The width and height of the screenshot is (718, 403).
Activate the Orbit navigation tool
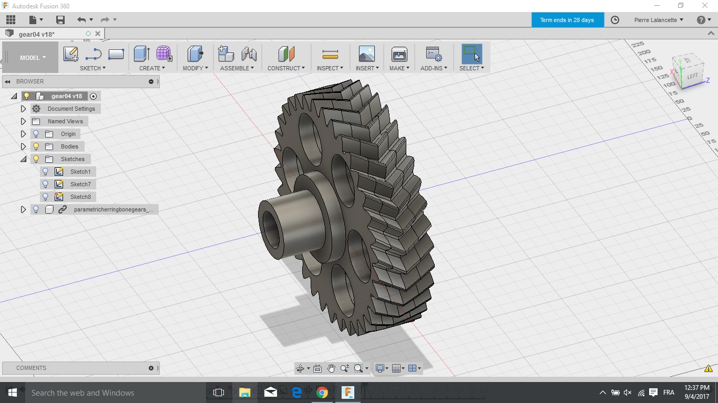point(300,368)
